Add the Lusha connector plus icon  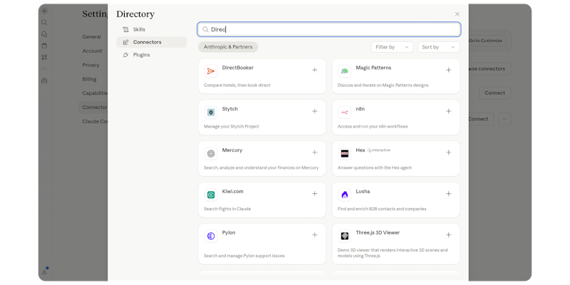coord(449,194)
